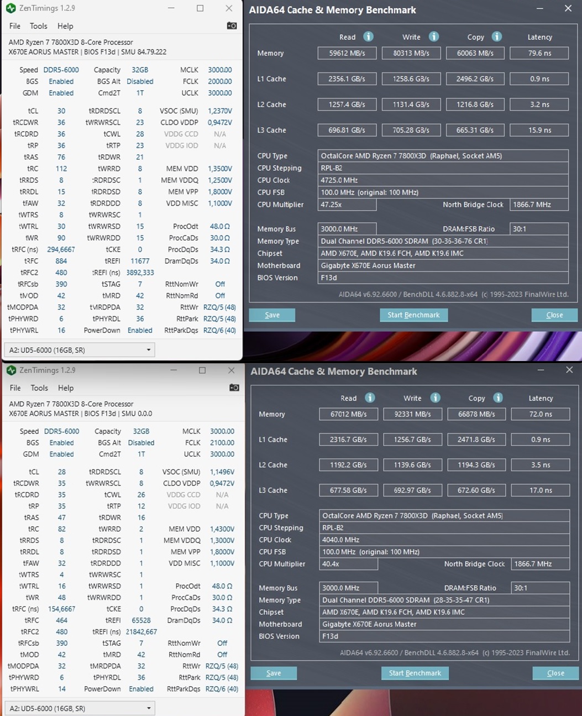Open the Tools menu in the SMU 84.79.222 ZenTimings window
Screen dimensions: 582x716
39,26
